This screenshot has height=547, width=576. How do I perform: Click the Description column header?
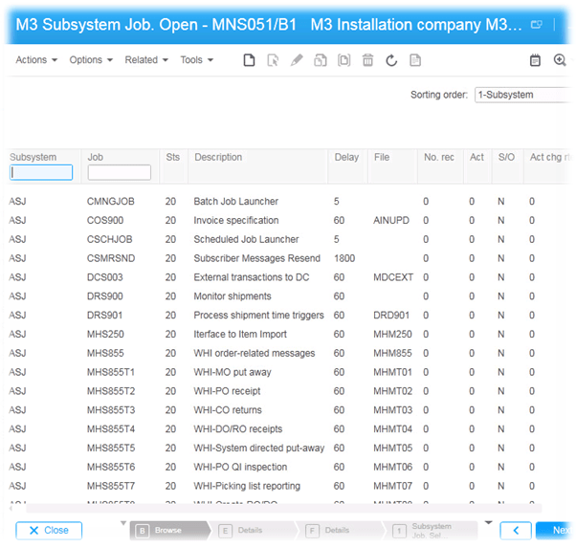[x=218, y=157]
